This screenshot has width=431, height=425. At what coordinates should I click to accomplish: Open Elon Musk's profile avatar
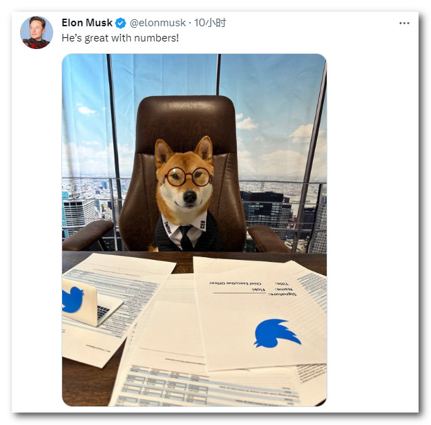(37, 32)
